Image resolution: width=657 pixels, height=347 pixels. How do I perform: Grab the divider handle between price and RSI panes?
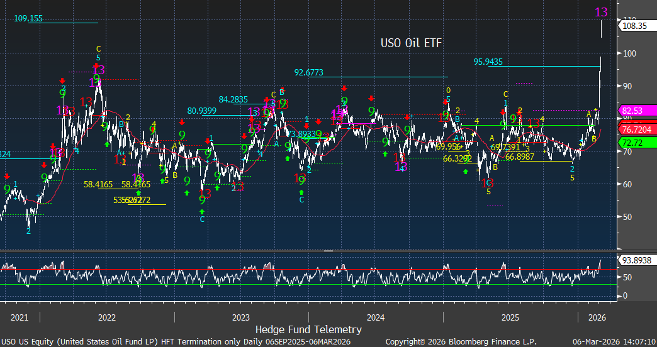pos(328,251)
